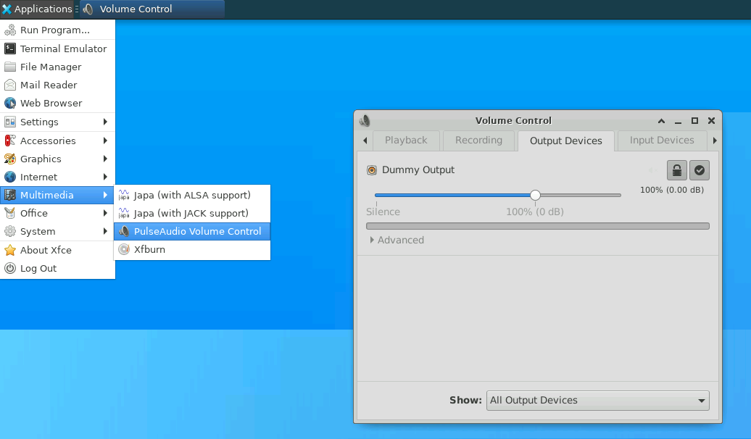
Task: Click the Log Out power icon
Action: (10, 268)
